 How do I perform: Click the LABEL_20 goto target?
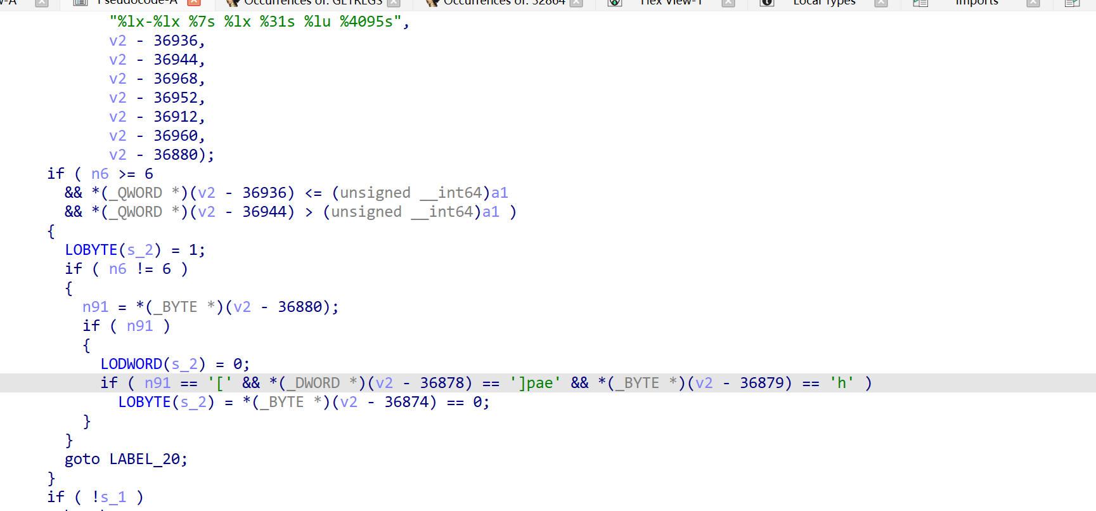point(145,459)
